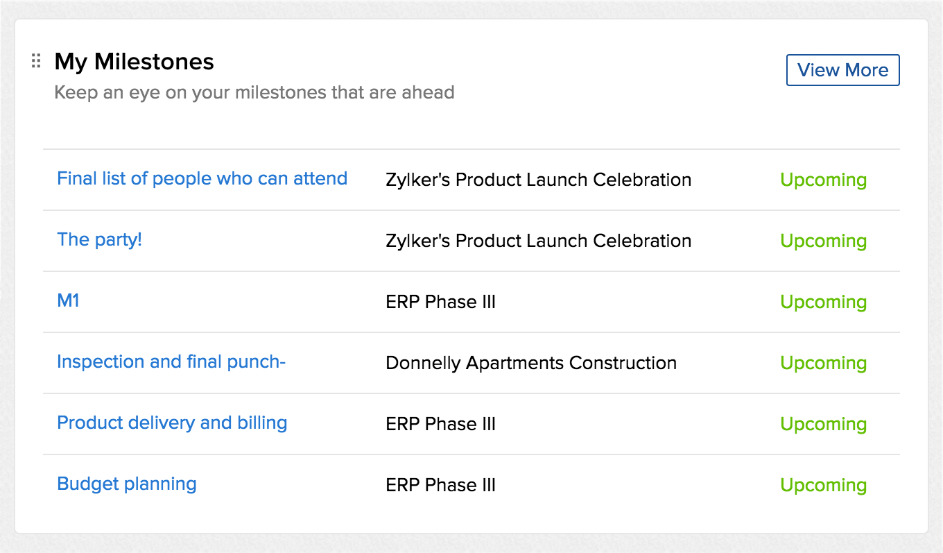Click Donnelly Apartments Construction project name
Screen dimensions: 943x553
point(531,363)
